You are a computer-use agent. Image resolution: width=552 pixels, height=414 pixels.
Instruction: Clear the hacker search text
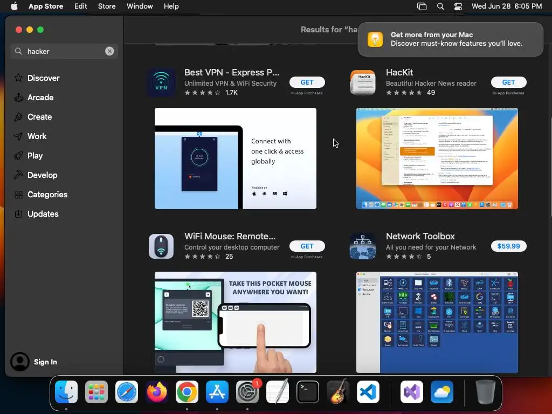click(x=109, y=51)
